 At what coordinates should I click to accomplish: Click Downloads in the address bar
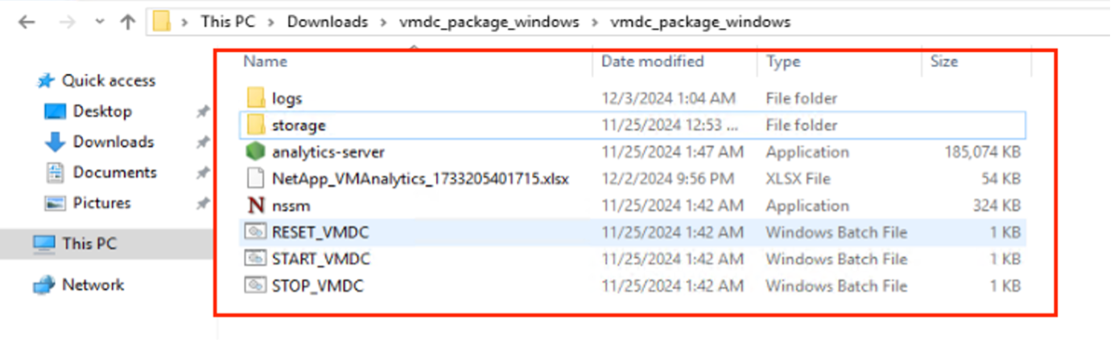click(x=327, y=22)
